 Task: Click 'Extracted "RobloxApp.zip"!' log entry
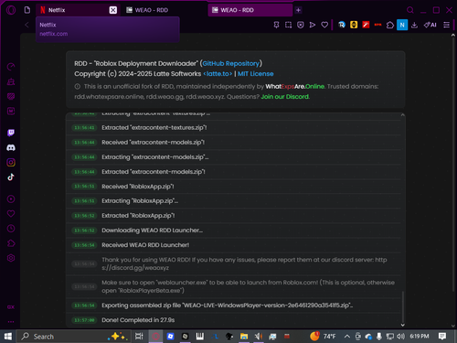[x=234, y=216]
